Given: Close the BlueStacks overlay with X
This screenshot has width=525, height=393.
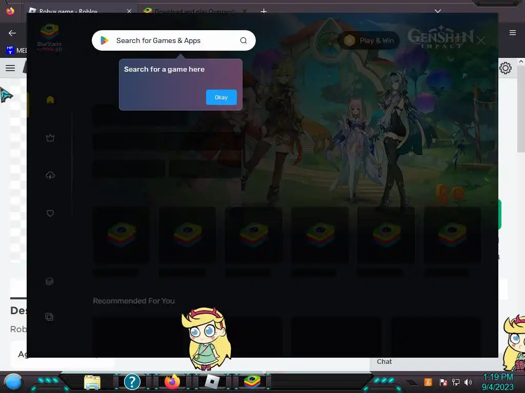Looking at the screenshot, I should [481, 40].
